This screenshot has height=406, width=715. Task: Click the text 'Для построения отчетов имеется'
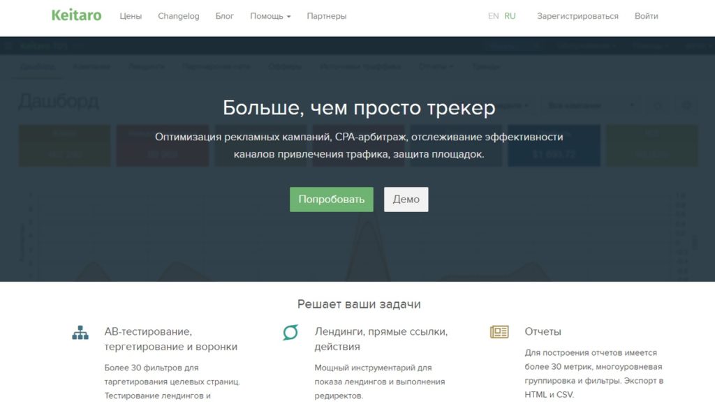(591, 353)
